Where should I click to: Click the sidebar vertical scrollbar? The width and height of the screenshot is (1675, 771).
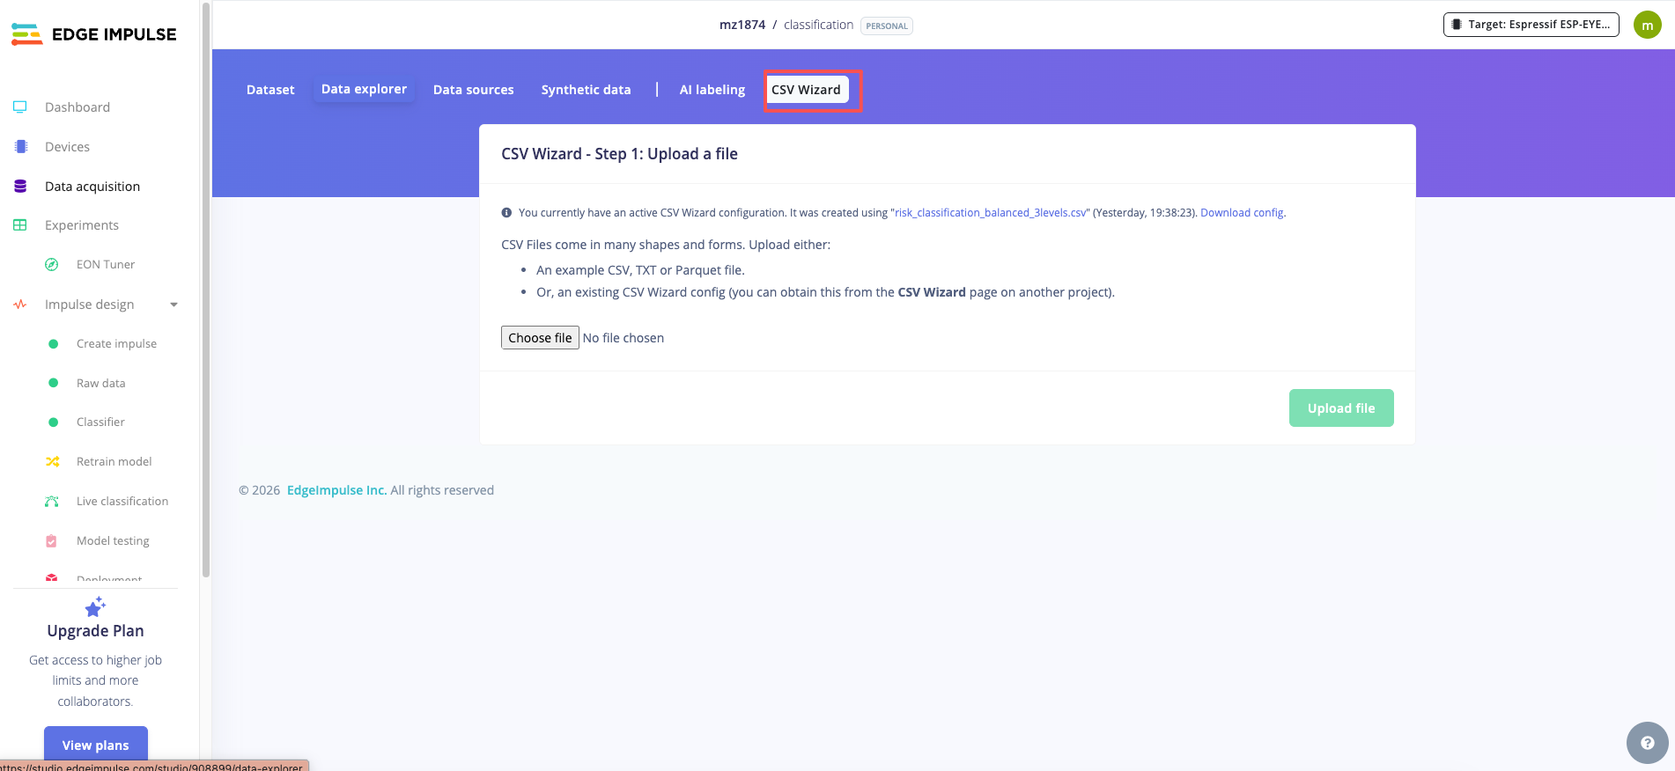(x=206, y=290)
